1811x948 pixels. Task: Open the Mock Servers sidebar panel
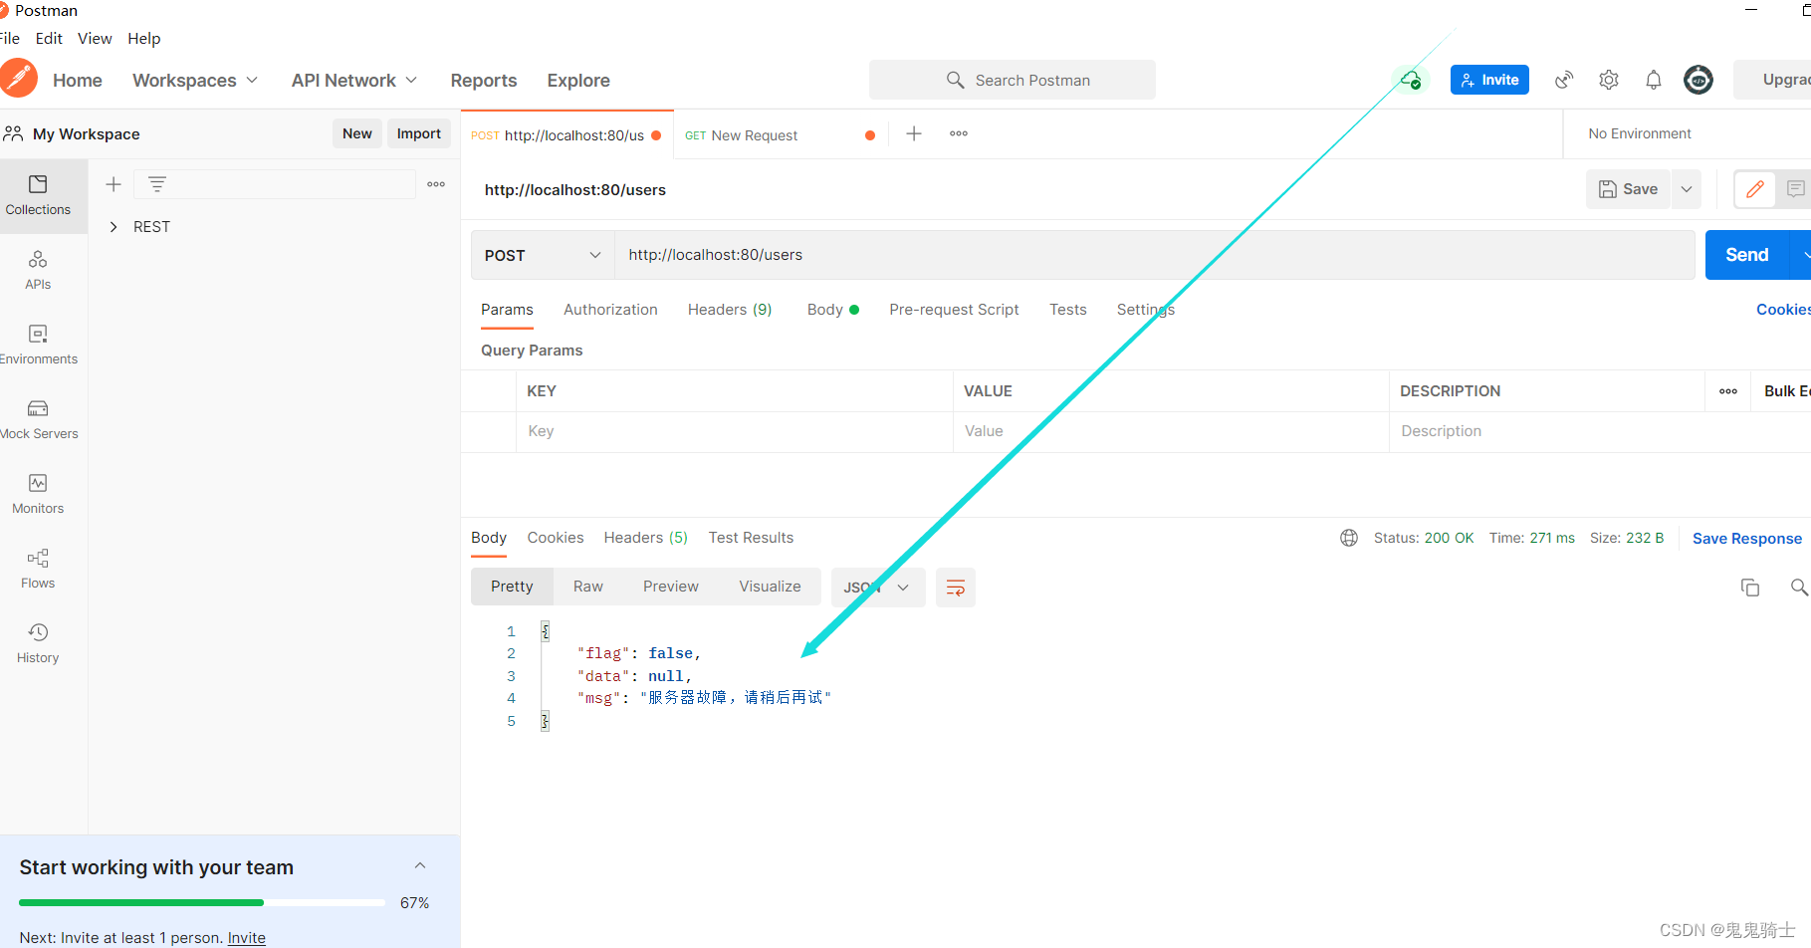tap(38, 419)
